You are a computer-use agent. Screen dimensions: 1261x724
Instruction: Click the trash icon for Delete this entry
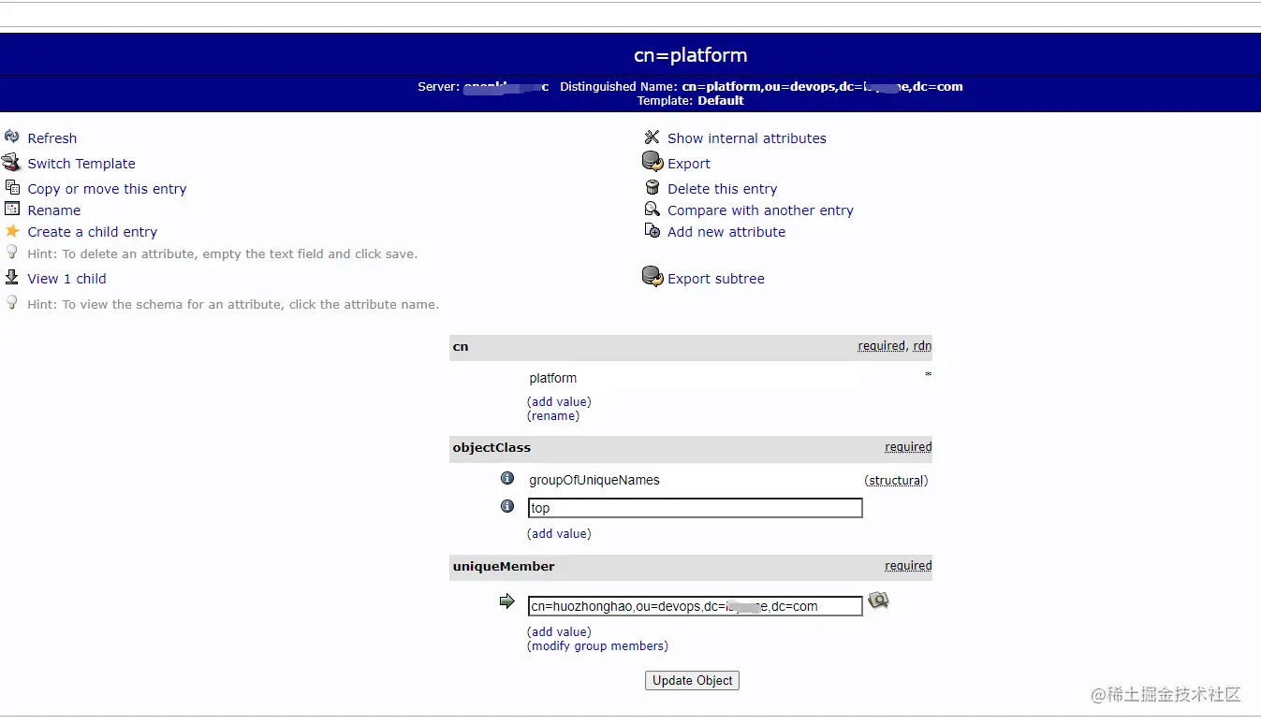[652, 187]
